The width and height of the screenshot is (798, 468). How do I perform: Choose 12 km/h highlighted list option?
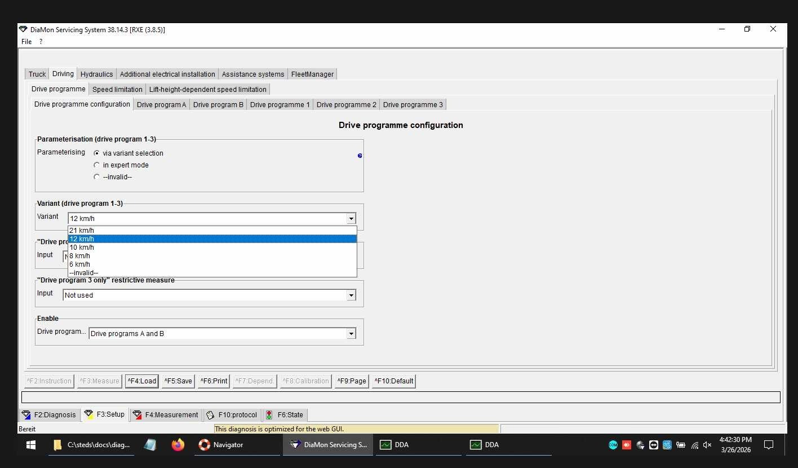[x=212, y=239]
